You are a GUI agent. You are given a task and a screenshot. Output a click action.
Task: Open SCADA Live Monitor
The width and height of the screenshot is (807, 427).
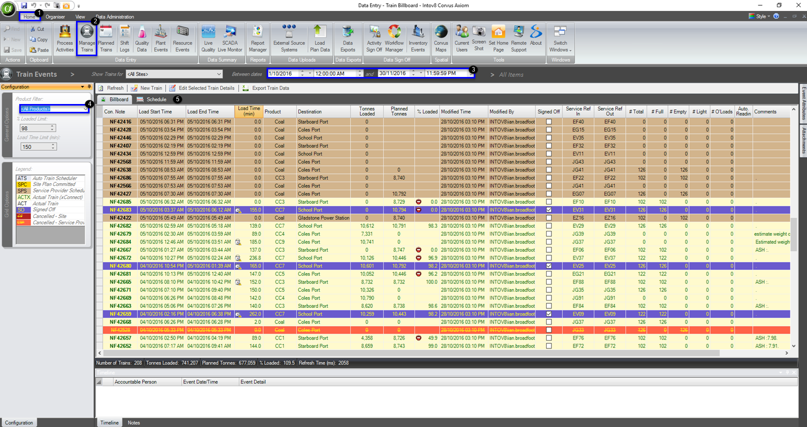coord(230,38)
